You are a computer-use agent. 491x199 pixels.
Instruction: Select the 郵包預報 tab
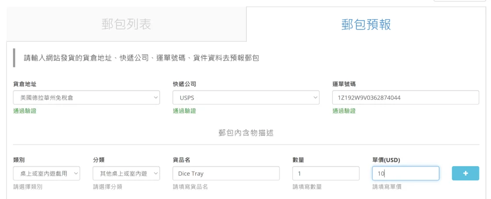(366, 24)
